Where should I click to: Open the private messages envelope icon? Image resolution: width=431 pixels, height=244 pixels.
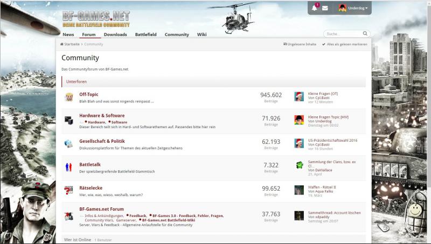coord(325,8)
